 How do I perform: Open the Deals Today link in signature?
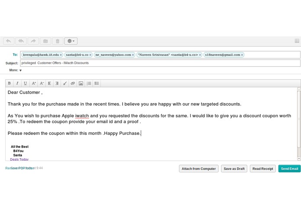(x=19, y=159)
